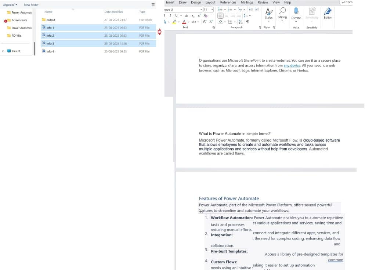Apply bullets list button
Image resolution: width=376 pixels, height=270 pixels.
(x=220, y=9)
